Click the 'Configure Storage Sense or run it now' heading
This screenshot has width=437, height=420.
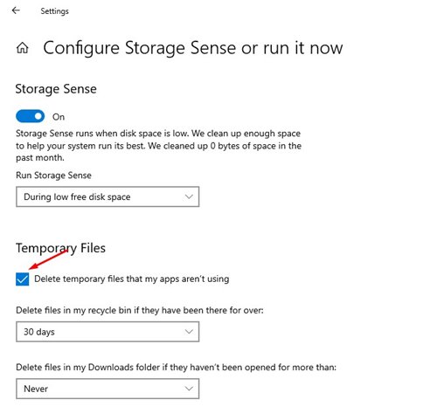tap(193, 48)
